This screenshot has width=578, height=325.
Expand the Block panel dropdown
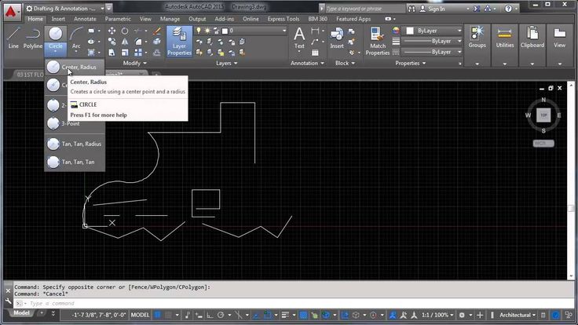345,63
